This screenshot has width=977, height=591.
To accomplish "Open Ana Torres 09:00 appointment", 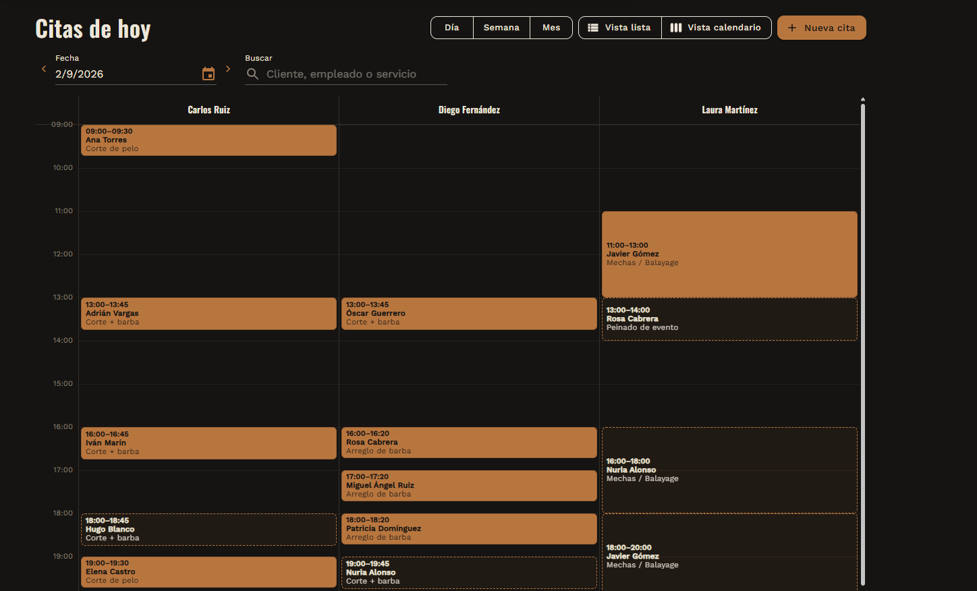I will [x=208, y=140].
